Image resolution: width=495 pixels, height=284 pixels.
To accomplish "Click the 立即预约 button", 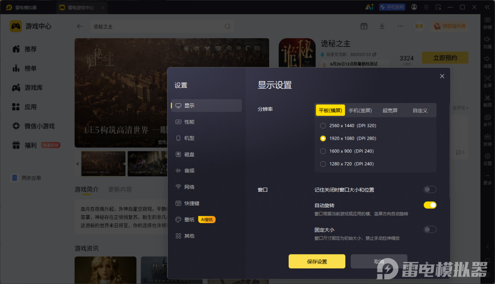I will (445, 58).
